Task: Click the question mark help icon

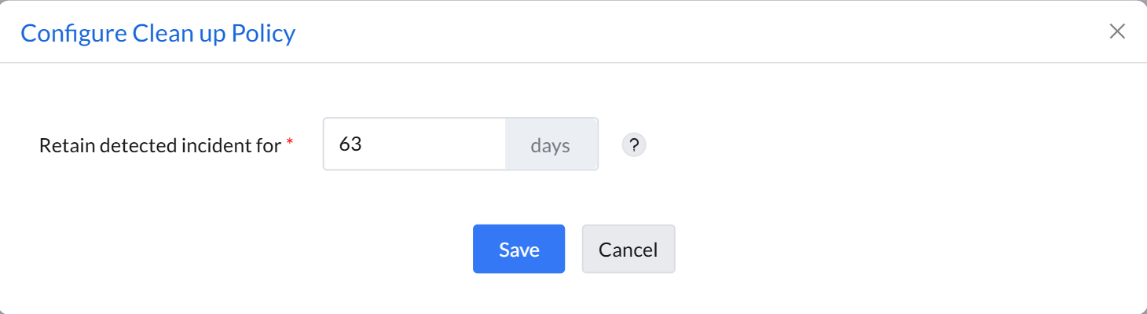Action: click(634, 145)
